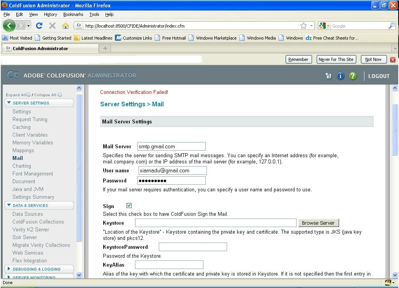Open Java and JVM settings page
The width and height of the screenshot is (399, 288).
pyautogui.click(x=28, y=189)
